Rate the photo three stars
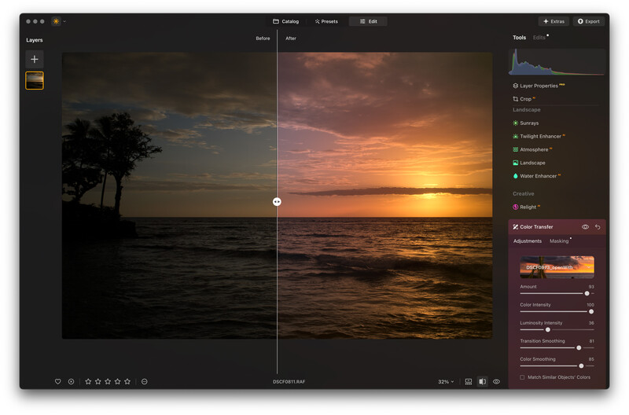 pos(108,382)
